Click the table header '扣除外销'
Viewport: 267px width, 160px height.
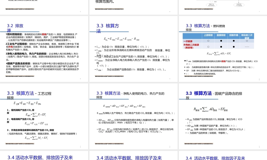(234, 35)
